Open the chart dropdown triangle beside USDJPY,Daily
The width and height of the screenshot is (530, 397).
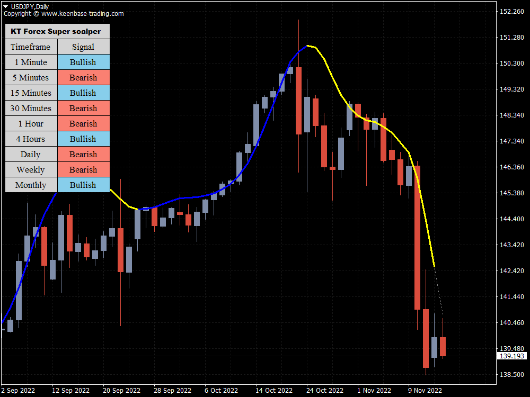click(x=6, y=6)
